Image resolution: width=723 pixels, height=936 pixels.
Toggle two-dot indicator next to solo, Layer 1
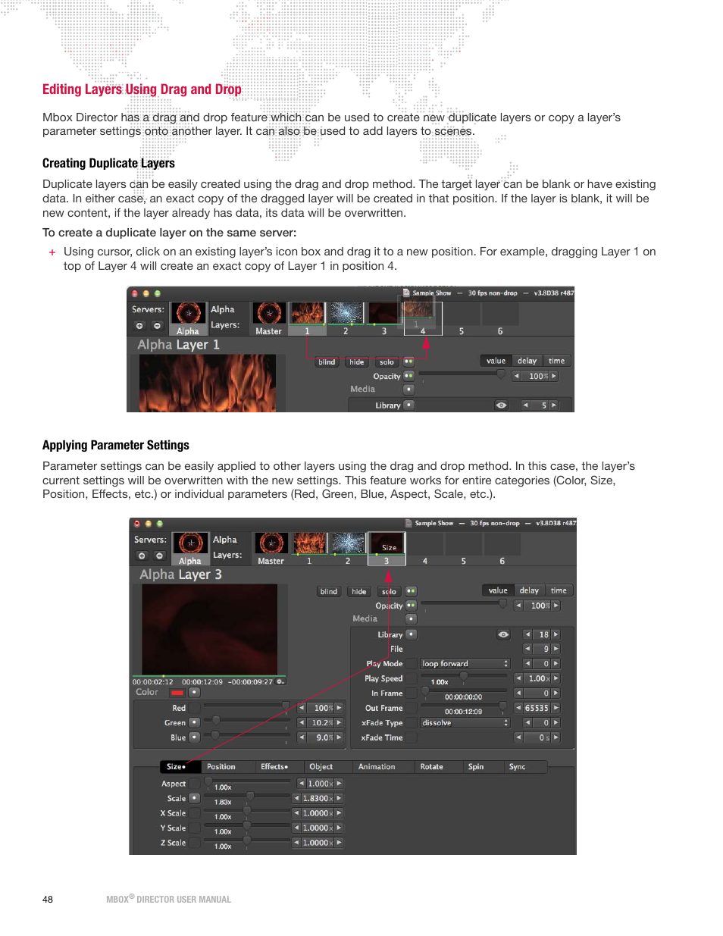[409, 362]
